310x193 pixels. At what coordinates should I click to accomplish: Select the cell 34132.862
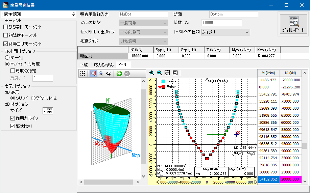[269, 180]
